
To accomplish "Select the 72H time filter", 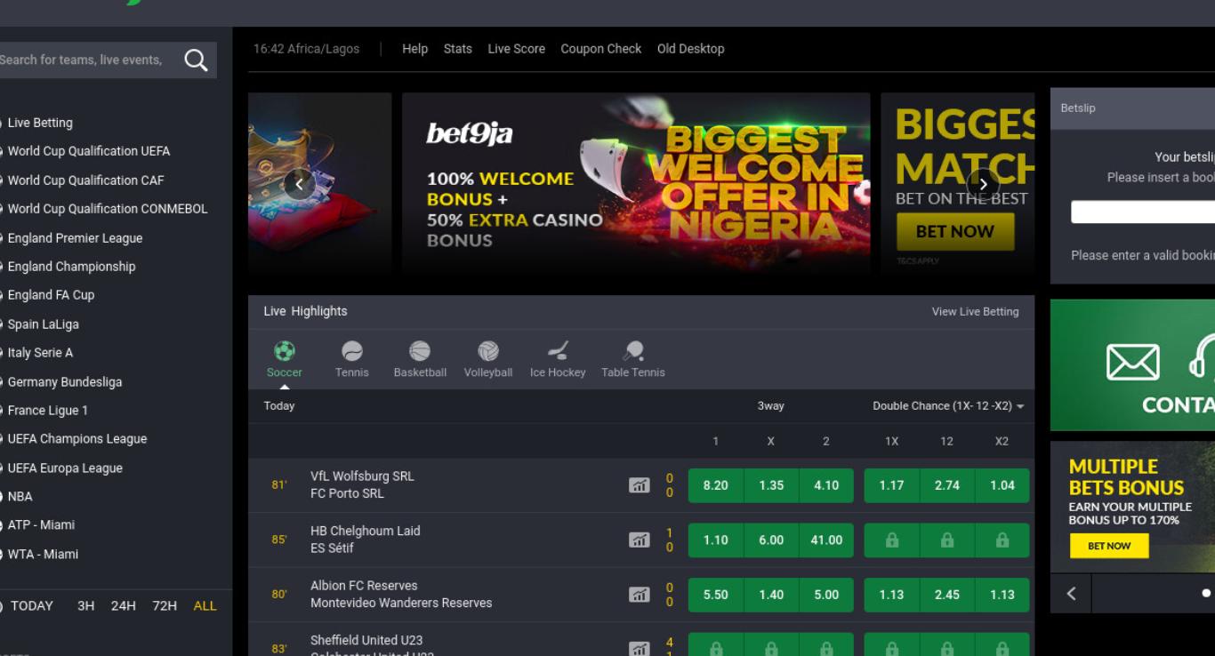I will (165, 605).
